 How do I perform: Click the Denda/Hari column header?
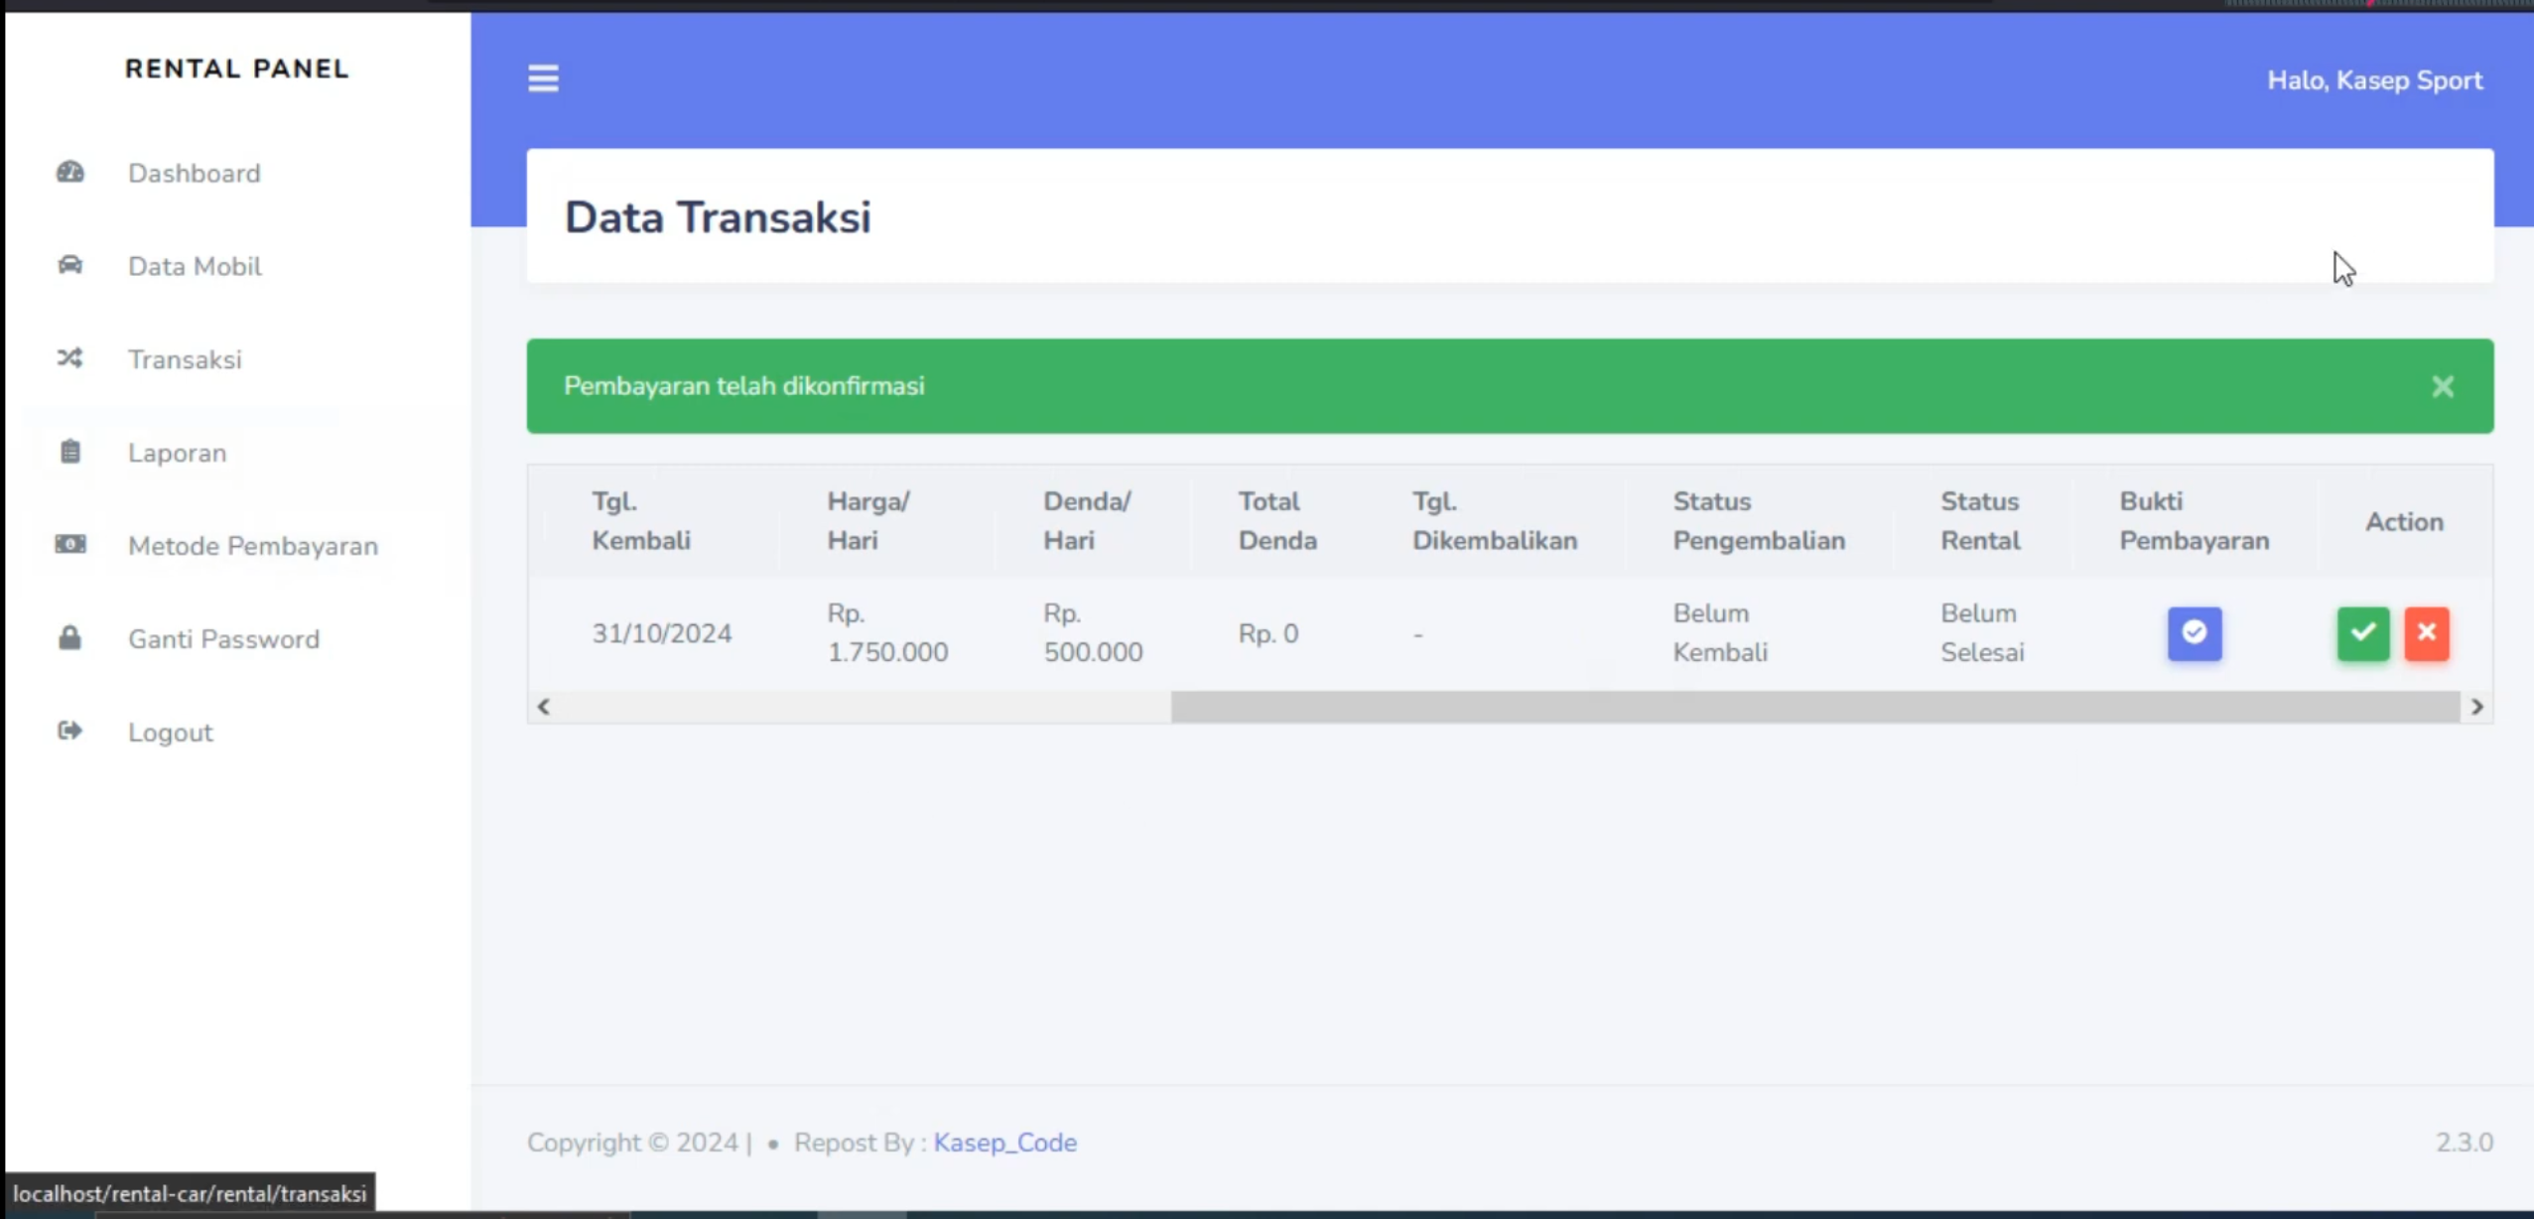pyautogui.click(x=1087, y=521)
